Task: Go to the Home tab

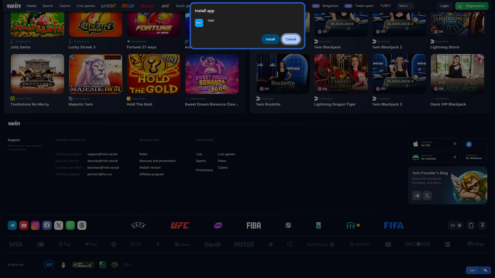Action: click(31, 6)
